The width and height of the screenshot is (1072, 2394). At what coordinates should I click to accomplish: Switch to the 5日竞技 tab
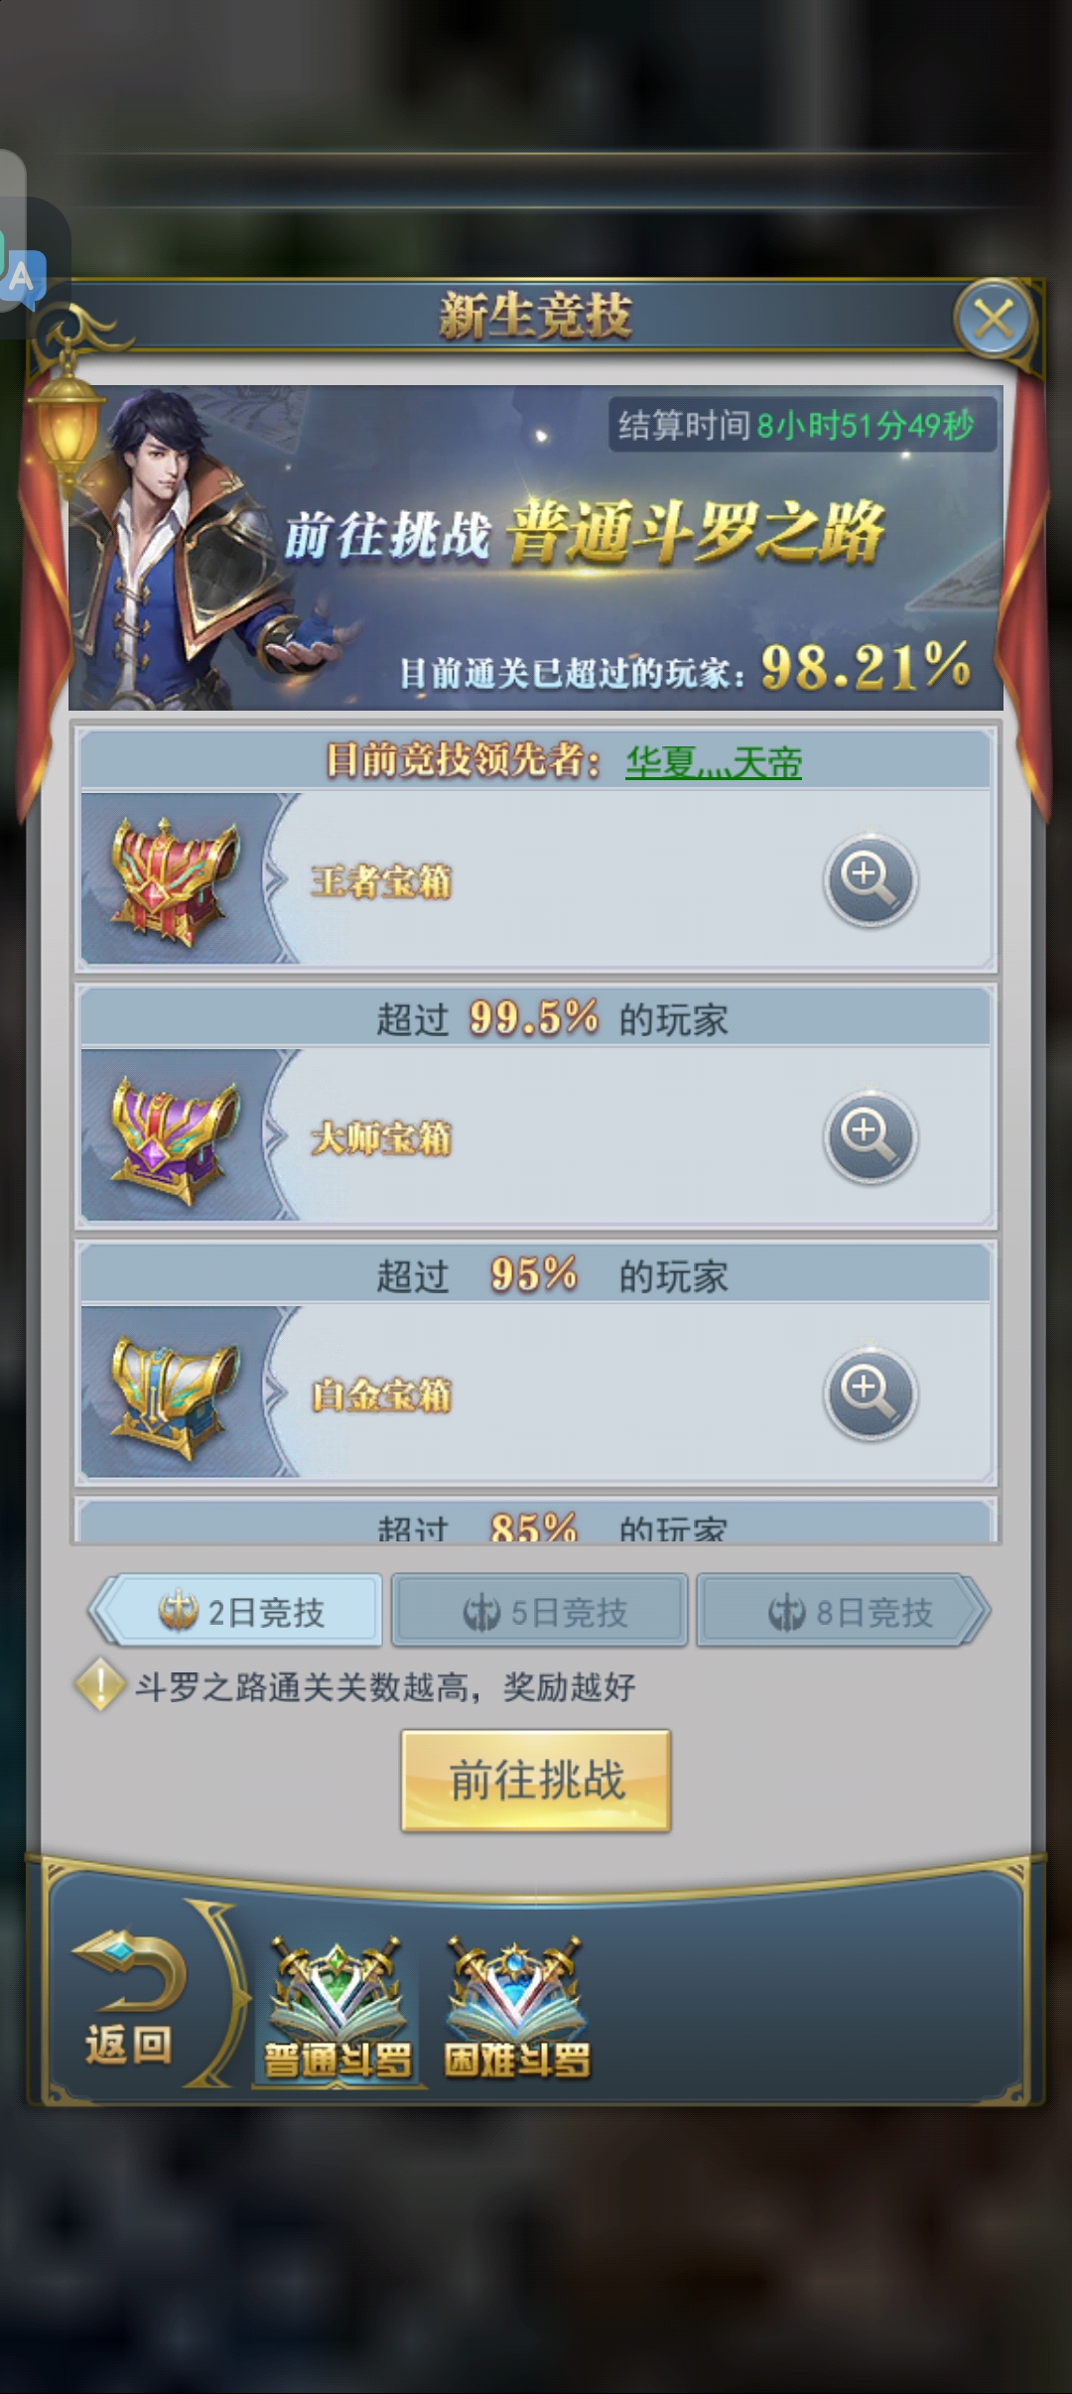coord(540,1611)
